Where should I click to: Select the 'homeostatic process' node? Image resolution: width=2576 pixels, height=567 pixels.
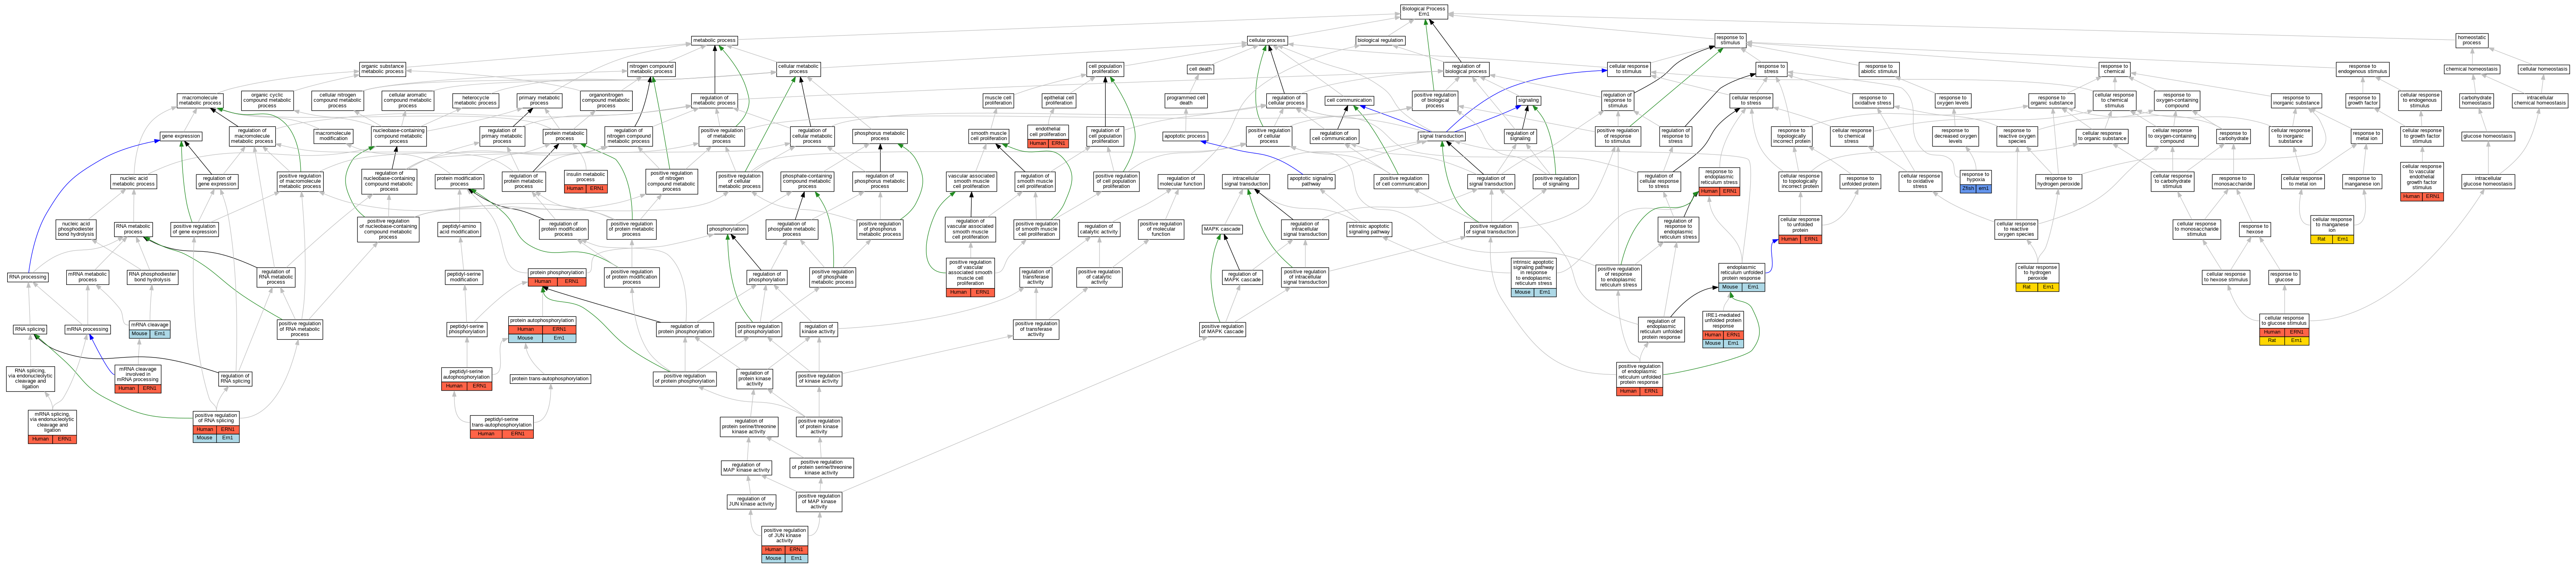click(x=2472, y=40)
